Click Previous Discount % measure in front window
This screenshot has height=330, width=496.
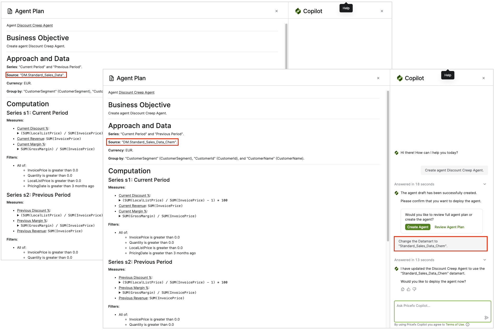135,278
